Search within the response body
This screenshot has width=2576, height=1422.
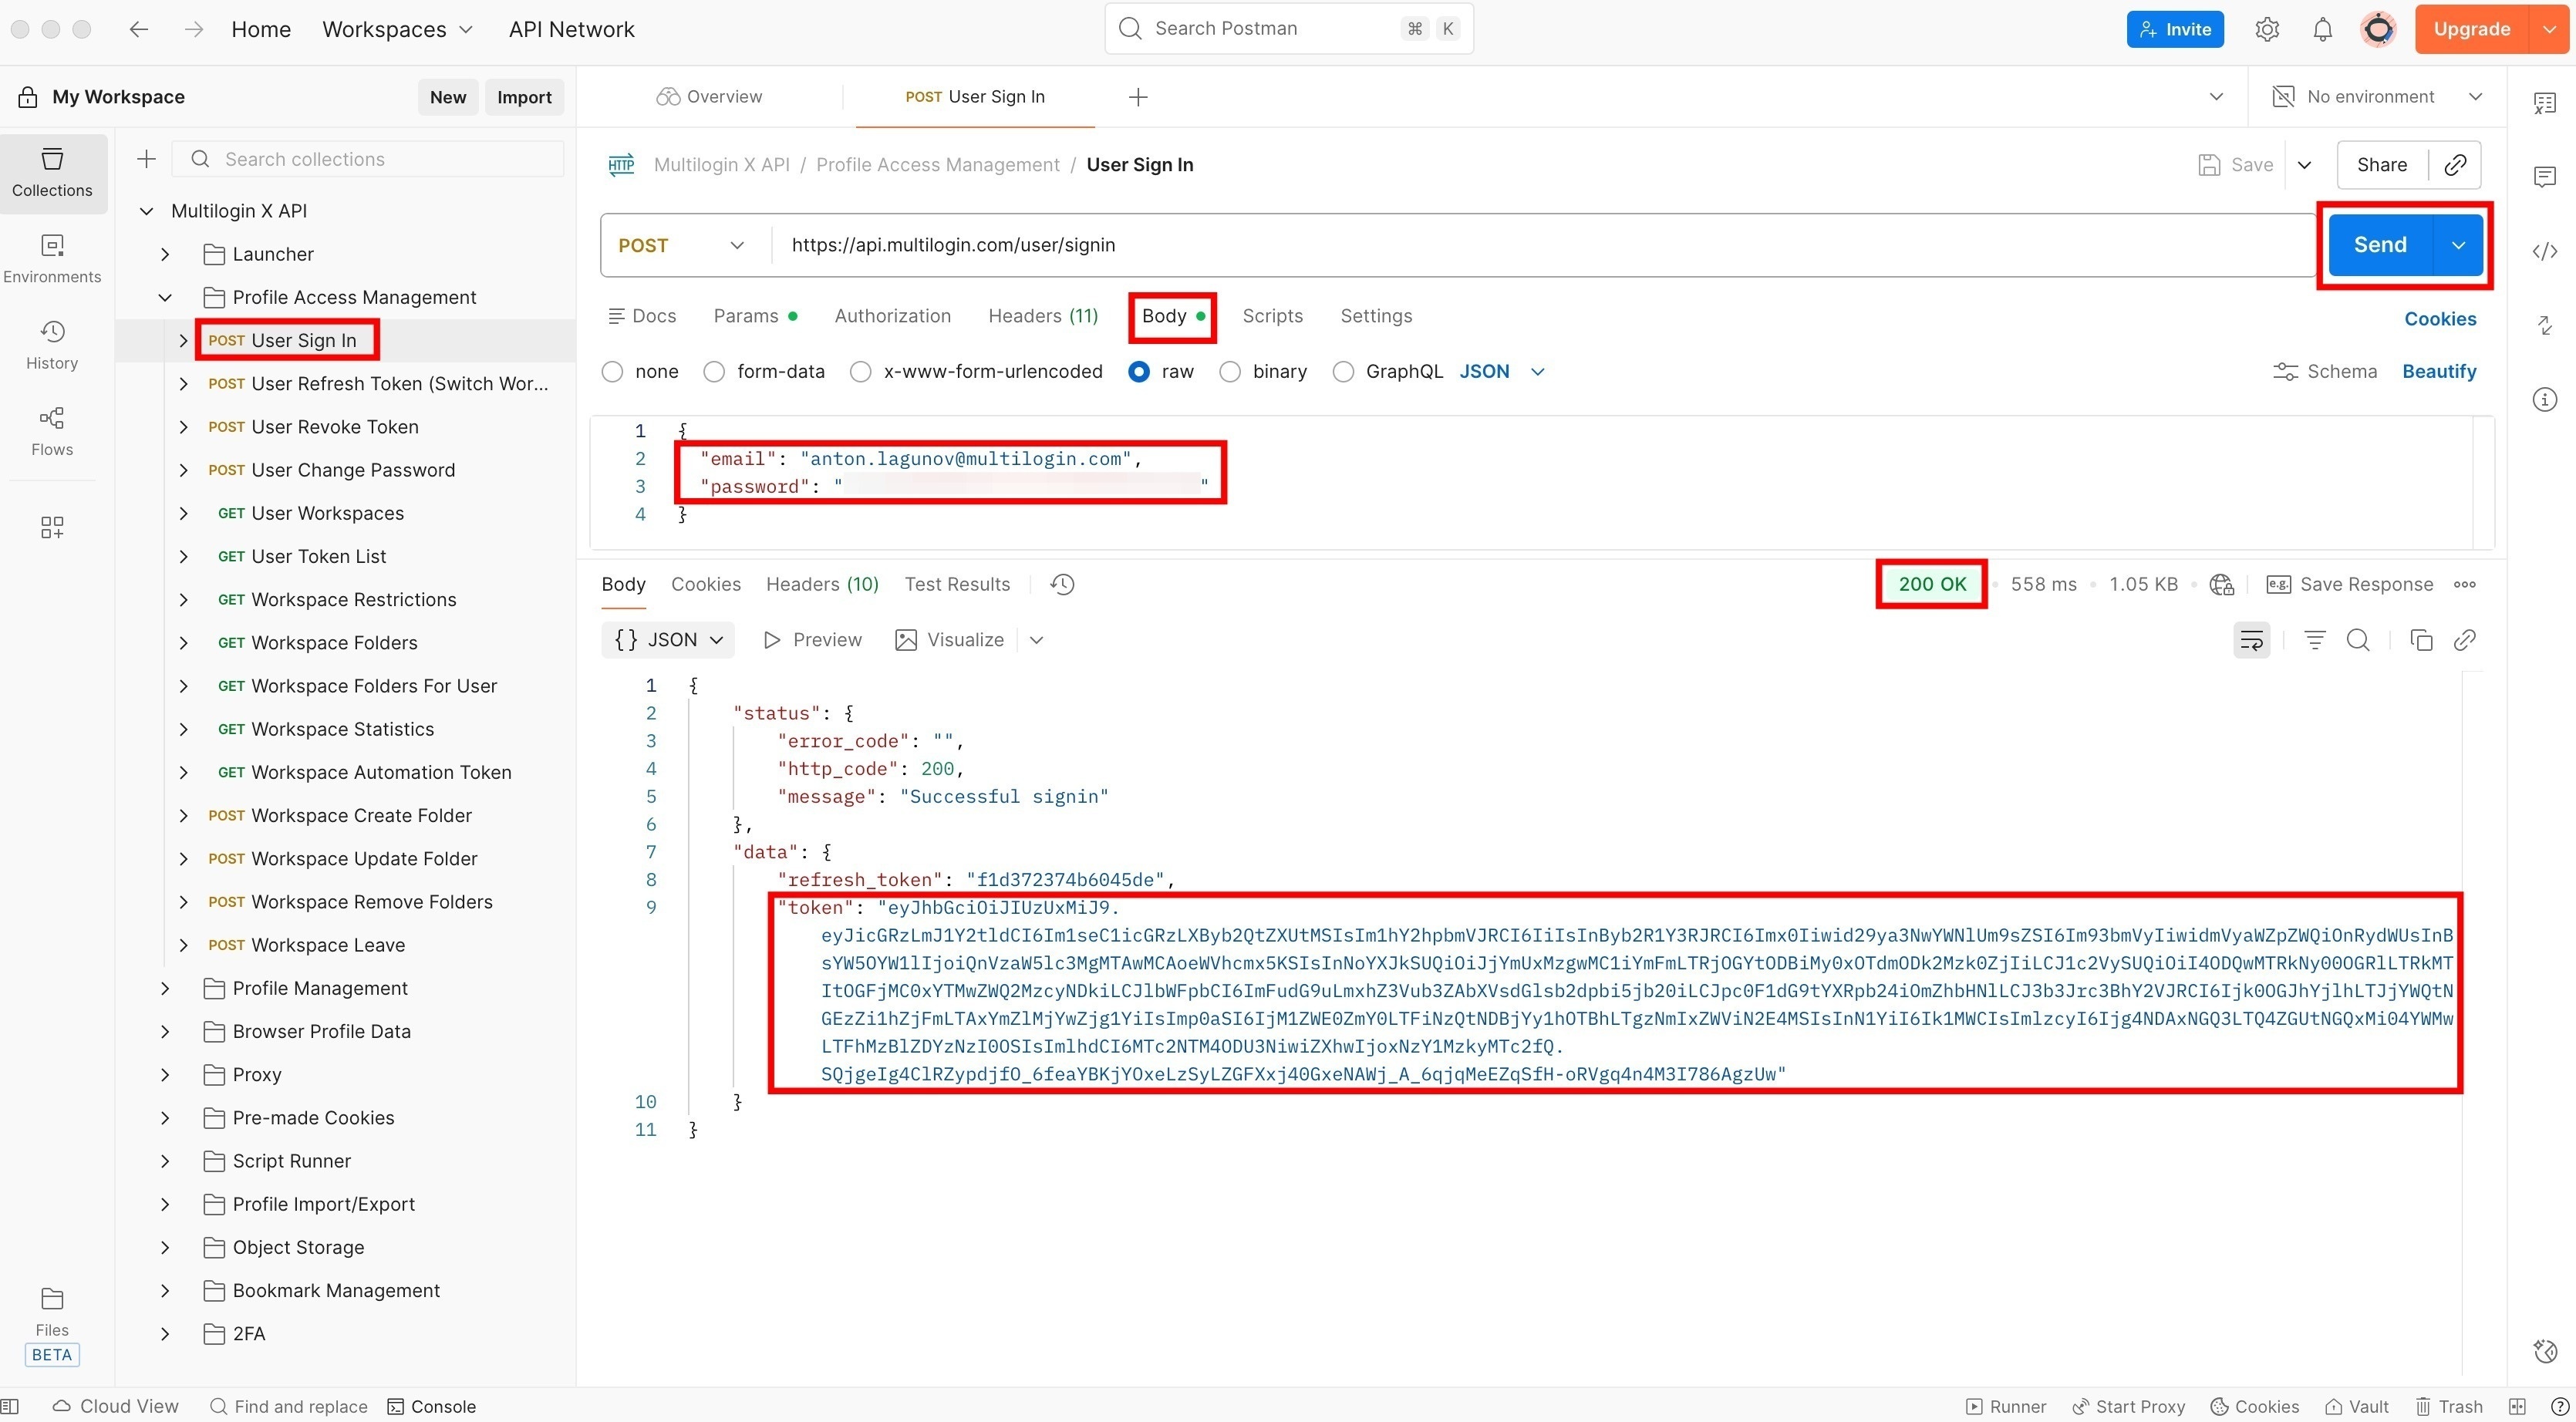[x=2359, y=640]
